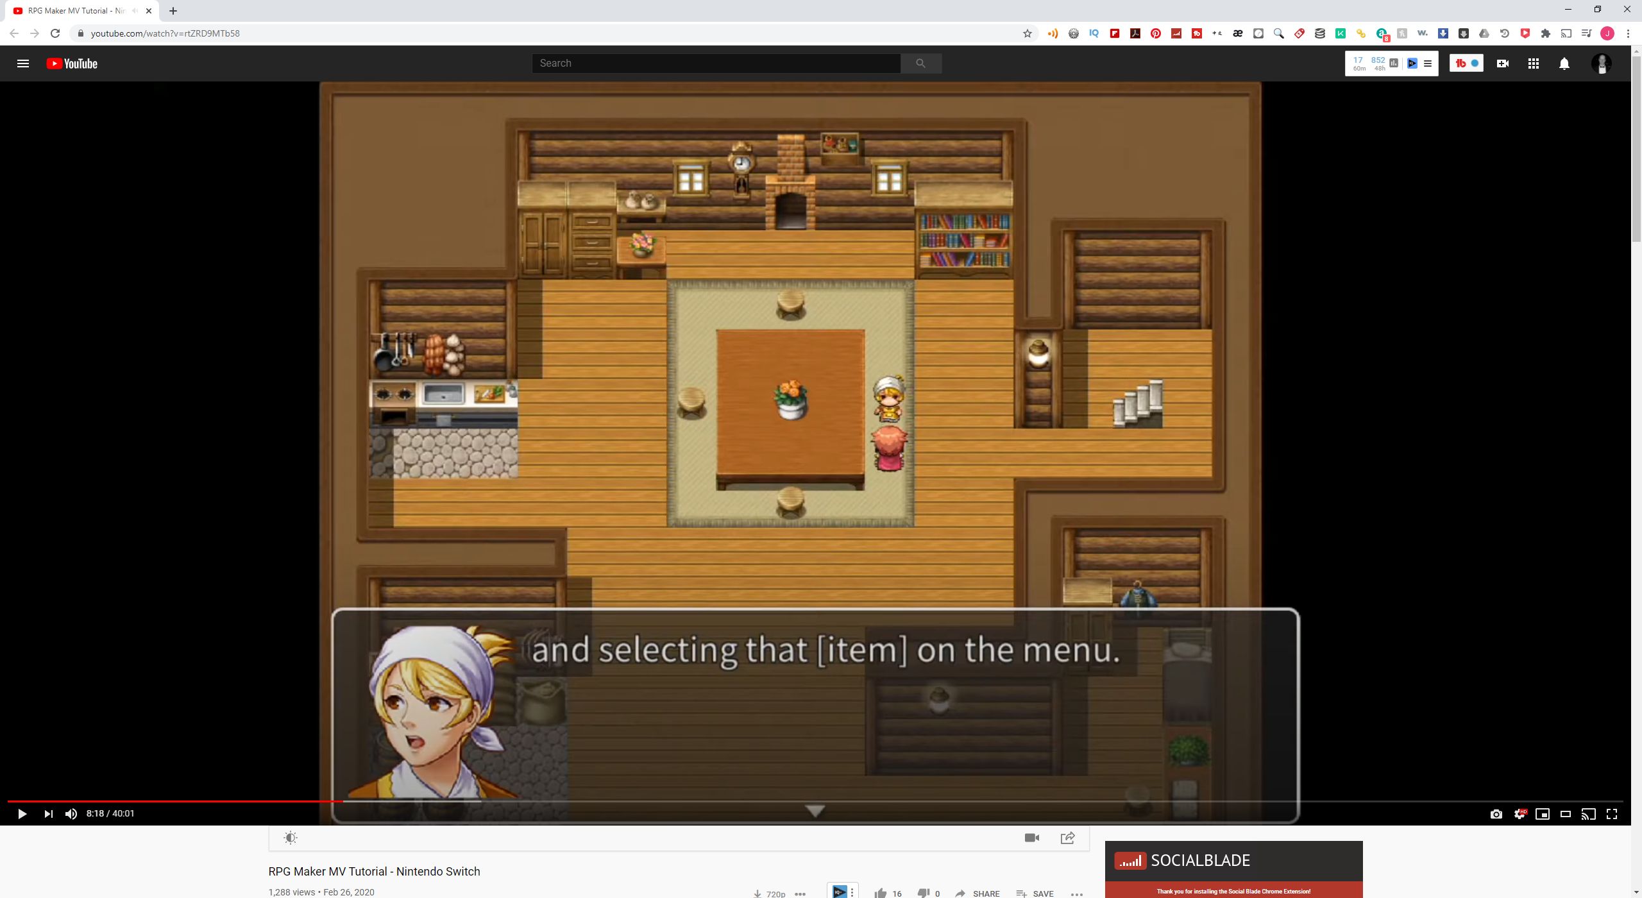Click the Google Drive extension icon
The height and width of the screenshot is (898, 1642).
(1484, 33)
